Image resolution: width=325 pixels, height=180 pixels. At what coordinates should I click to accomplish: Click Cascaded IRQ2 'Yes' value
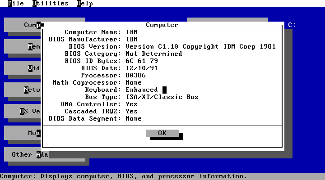(x=132, y=112)
